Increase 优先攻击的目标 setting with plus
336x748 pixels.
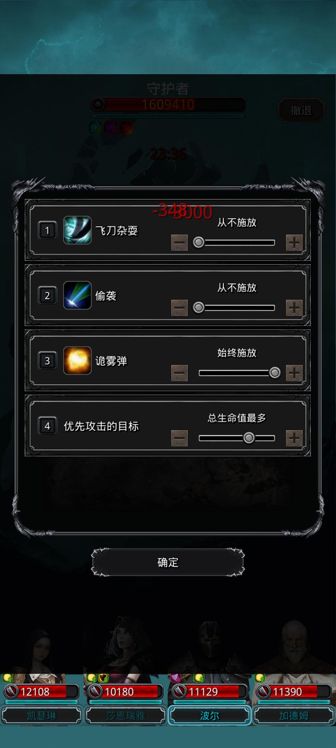[294, 438]
